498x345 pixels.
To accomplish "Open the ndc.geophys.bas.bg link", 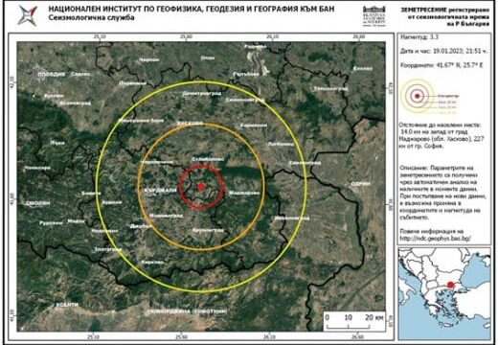I will 436,239.
